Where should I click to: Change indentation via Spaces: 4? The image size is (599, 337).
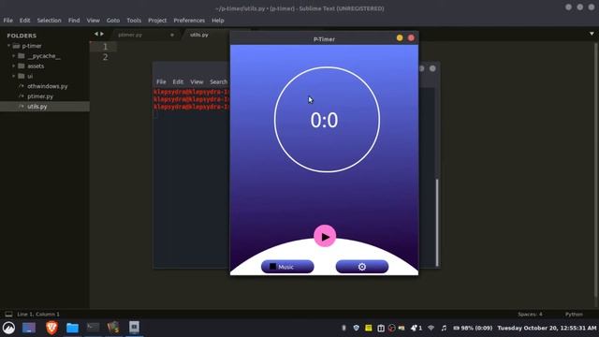tap(530, 315)
